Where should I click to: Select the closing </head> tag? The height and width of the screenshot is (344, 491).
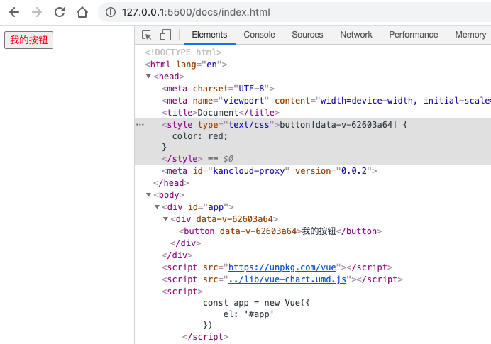(171, 183)
